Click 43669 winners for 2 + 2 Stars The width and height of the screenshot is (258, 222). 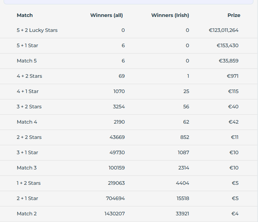(117, 137)
